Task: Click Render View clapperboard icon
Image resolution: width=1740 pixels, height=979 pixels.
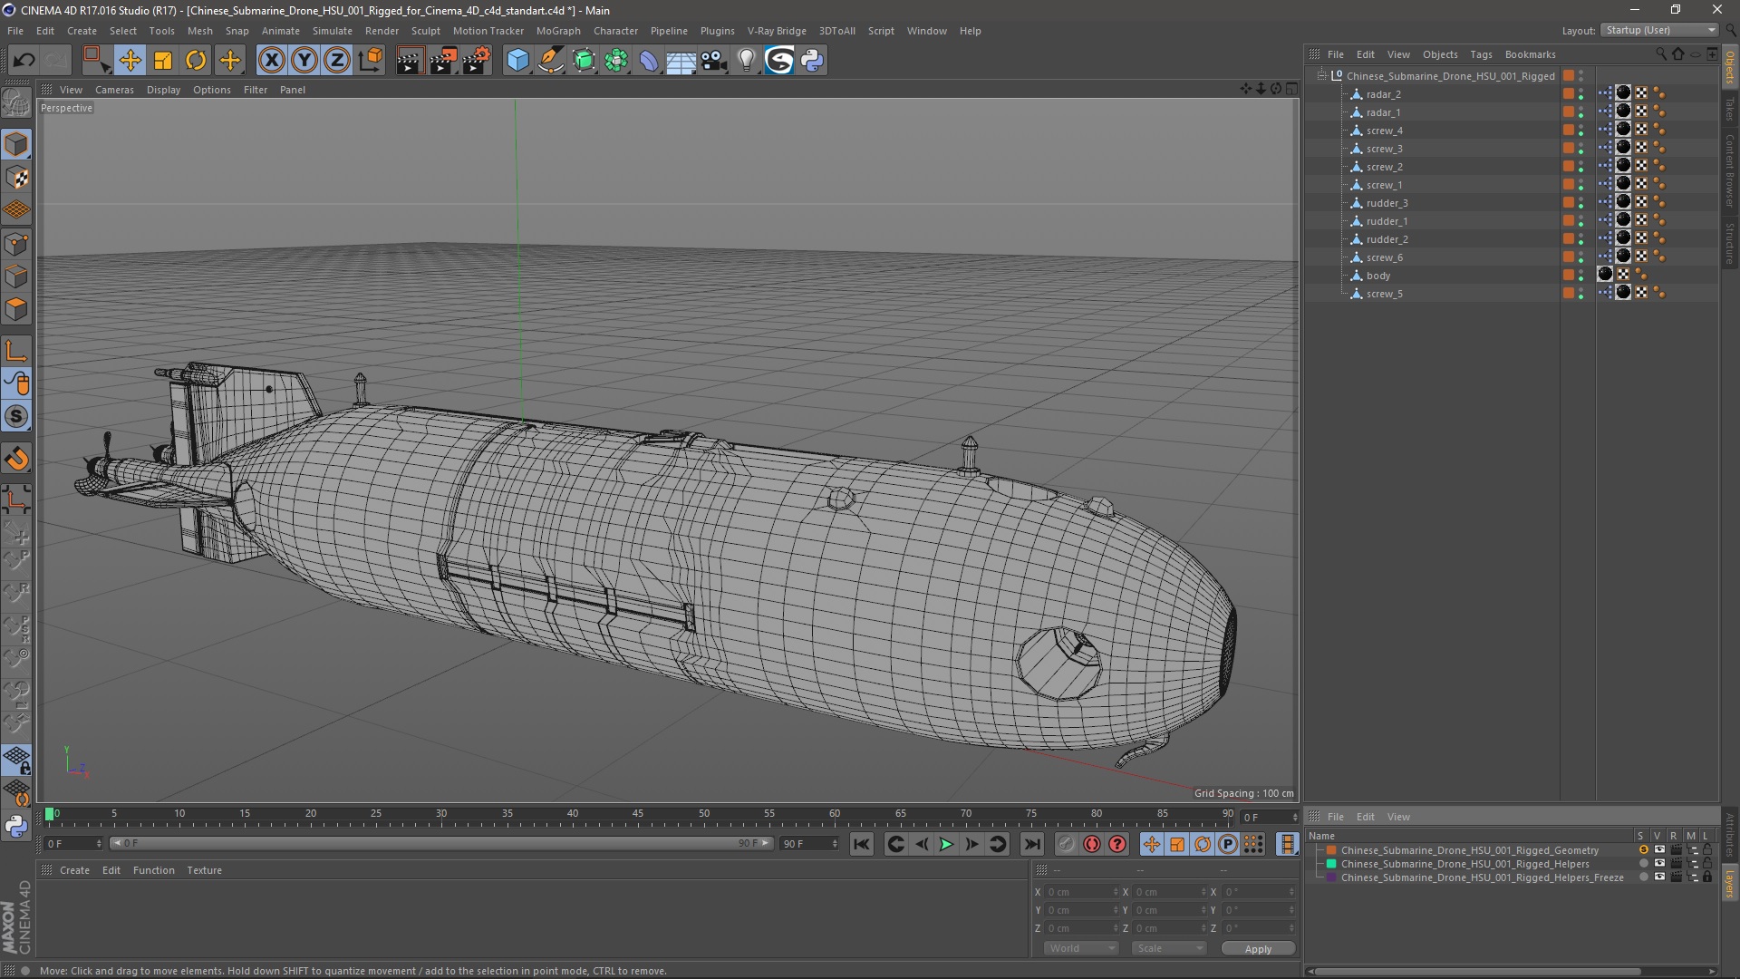Action: pyautogui.click(x=410, y=61)
